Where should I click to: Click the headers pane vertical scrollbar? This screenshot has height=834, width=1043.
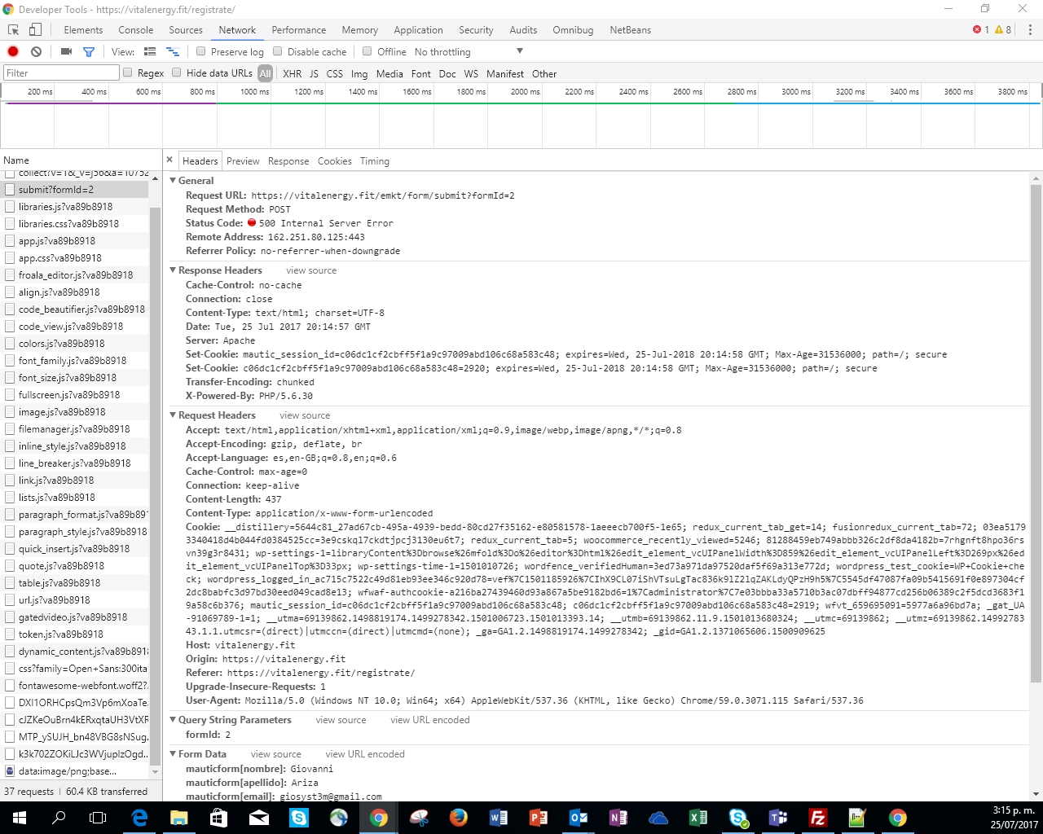[x=1036, y=433]
